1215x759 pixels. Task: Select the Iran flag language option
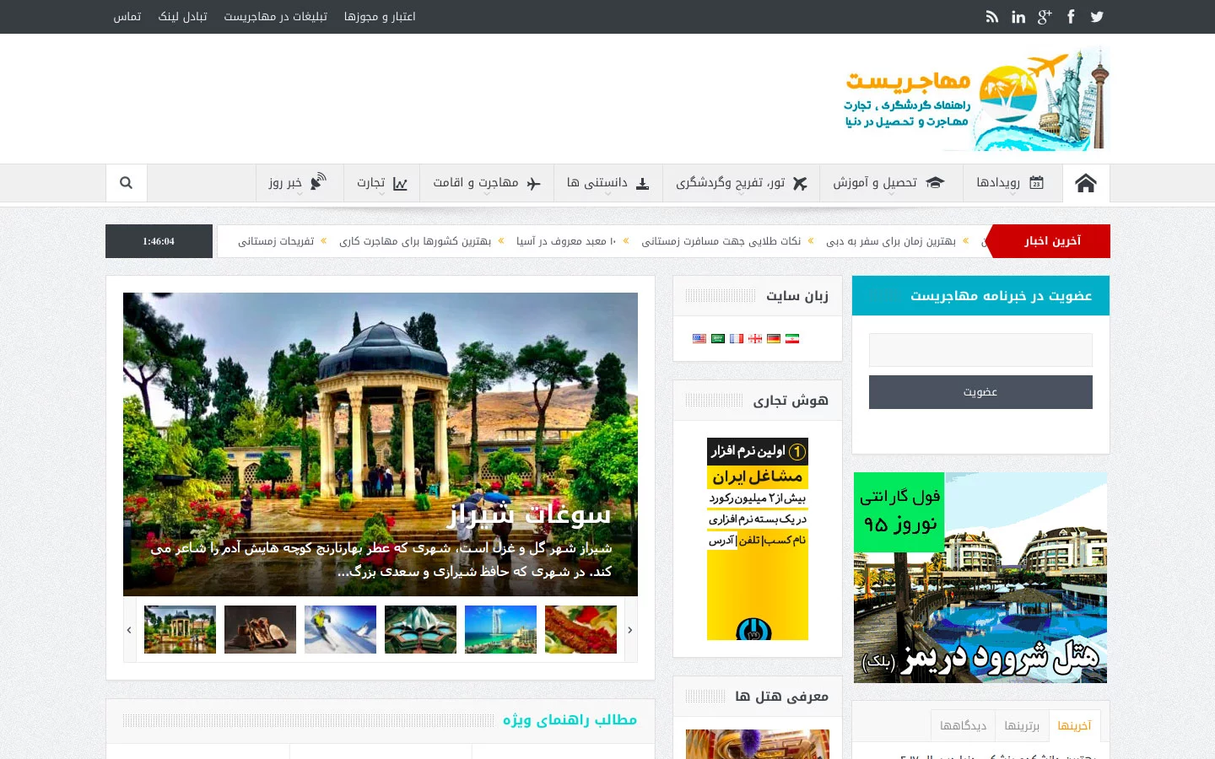791,338
